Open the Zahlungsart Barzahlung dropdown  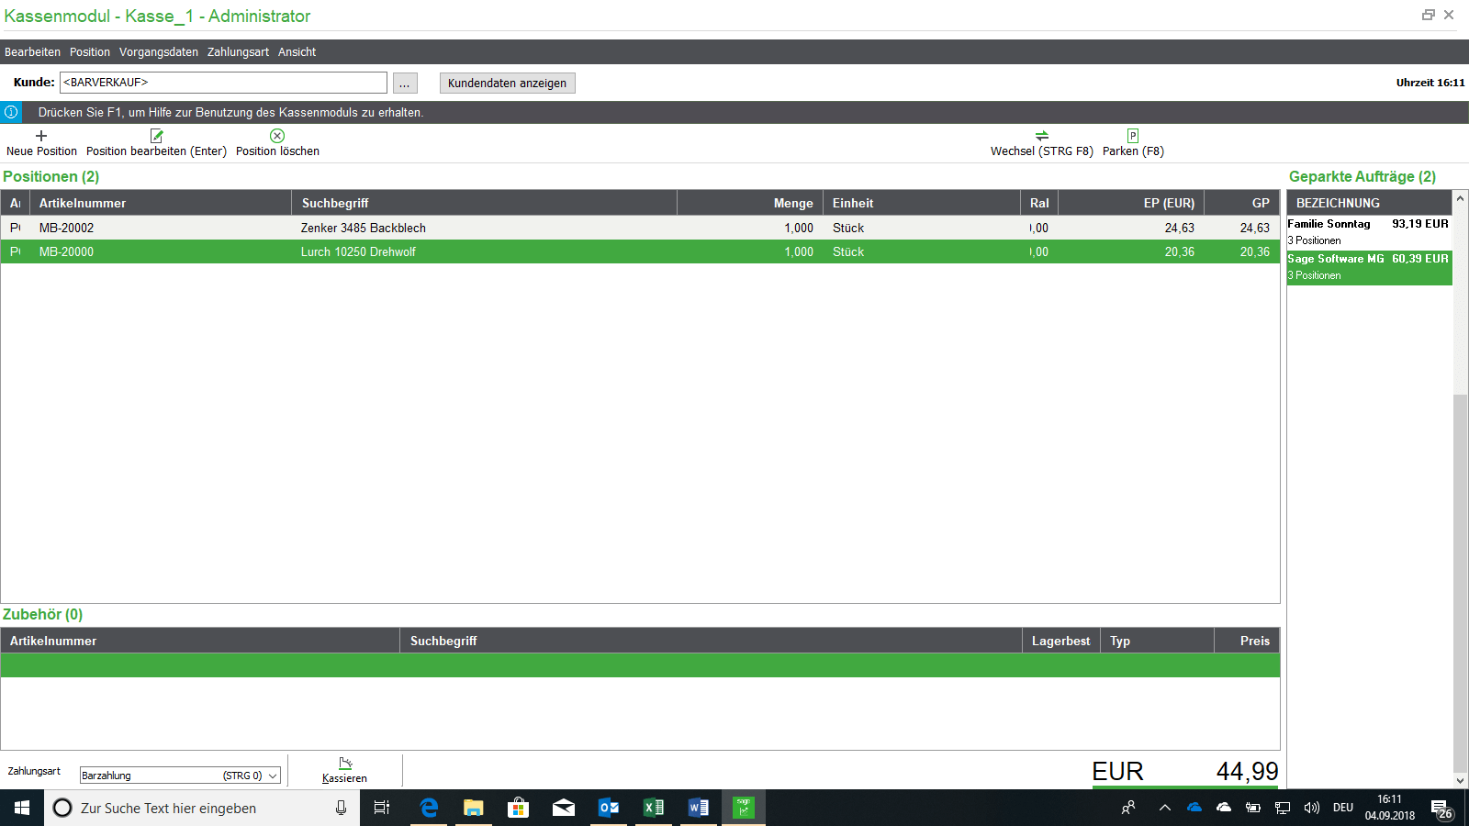click(273, 776)
